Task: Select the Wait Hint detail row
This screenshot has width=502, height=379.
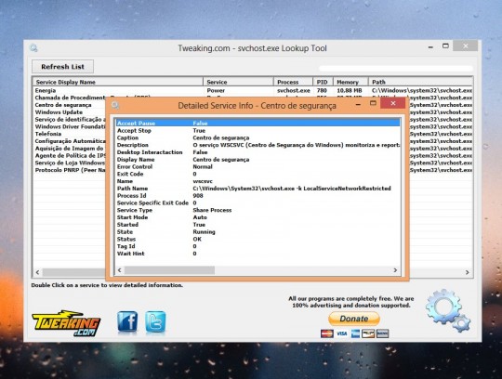Action: click(258, 254)
